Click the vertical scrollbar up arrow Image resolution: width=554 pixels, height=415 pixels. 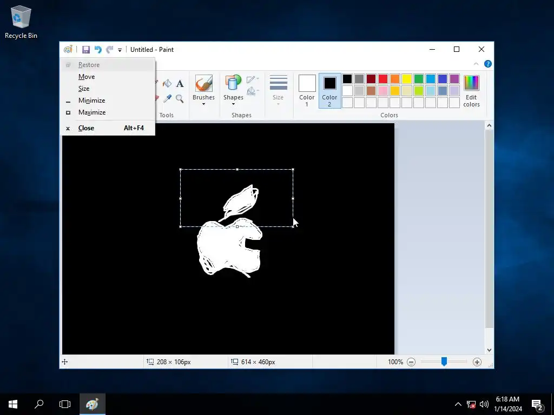tap(489, 125)
